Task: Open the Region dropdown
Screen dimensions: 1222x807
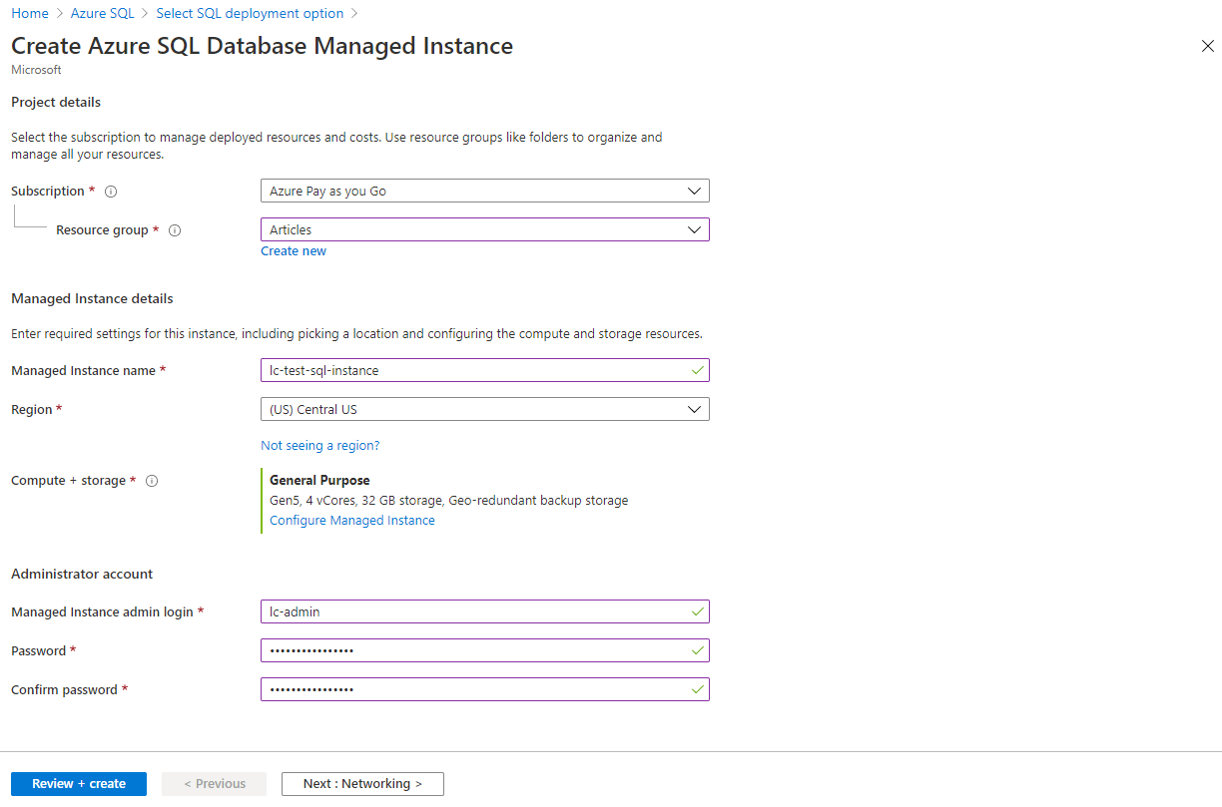Action: tap(484, 409)
